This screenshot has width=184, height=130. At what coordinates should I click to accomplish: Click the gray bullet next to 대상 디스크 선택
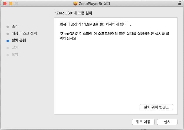8,34
